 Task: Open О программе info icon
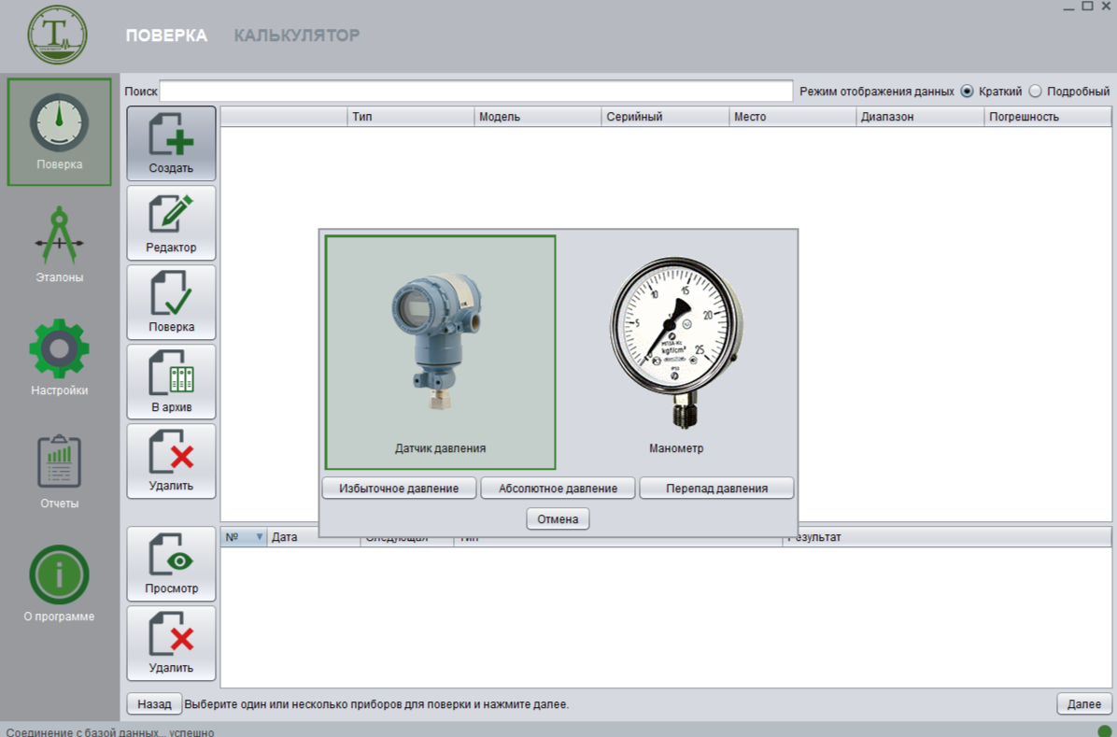click(x=60, y=574)
